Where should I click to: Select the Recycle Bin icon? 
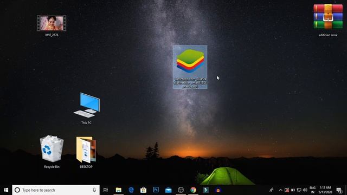click(52, 152)
